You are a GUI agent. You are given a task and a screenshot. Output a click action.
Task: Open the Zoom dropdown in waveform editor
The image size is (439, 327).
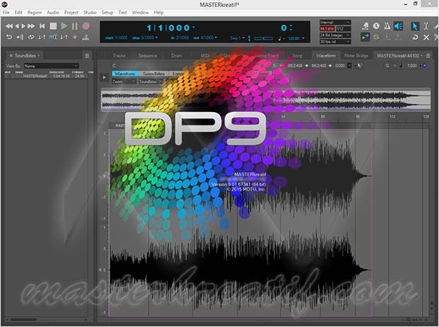click(x=123, y=82)
